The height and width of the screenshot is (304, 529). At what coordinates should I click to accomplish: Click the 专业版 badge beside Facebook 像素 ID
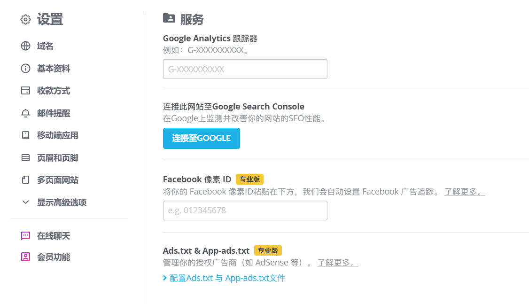pos(249,179)
